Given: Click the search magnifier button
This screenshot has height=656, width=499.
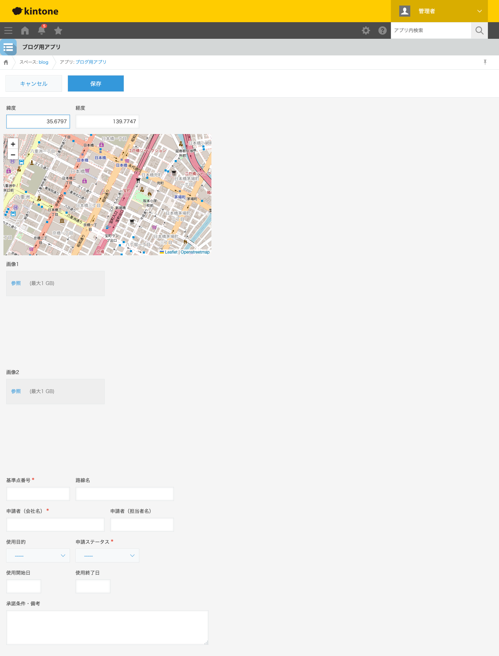Looking at the screenshot, I should (x=480, y=30).
